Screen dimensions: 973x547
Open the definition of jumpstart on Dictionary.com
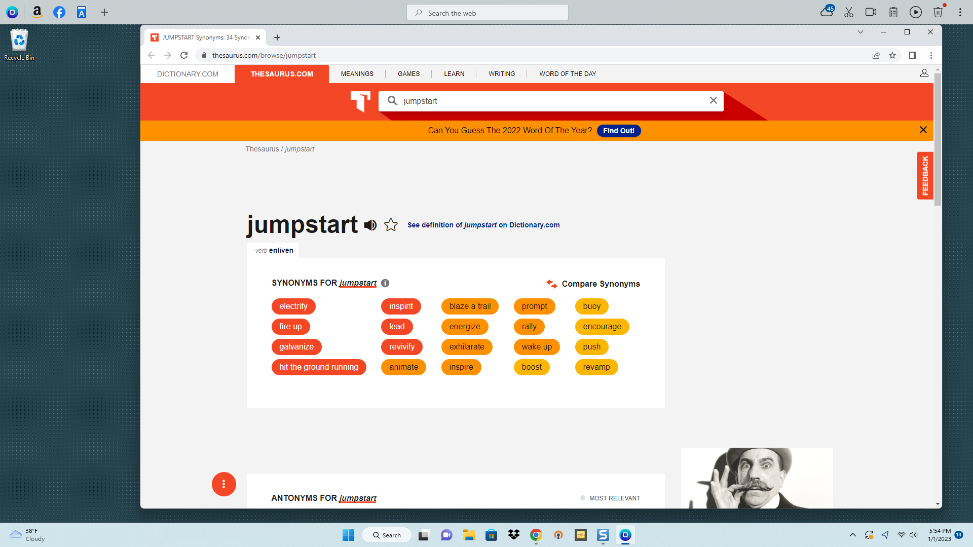482,225
